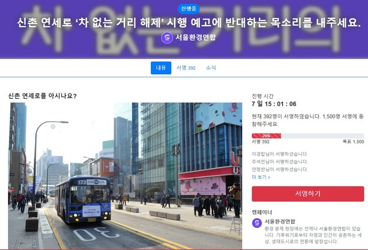Click the 서울환경연합 logo icon in header
Screen dimensions: 368x250
pos(167,38)
